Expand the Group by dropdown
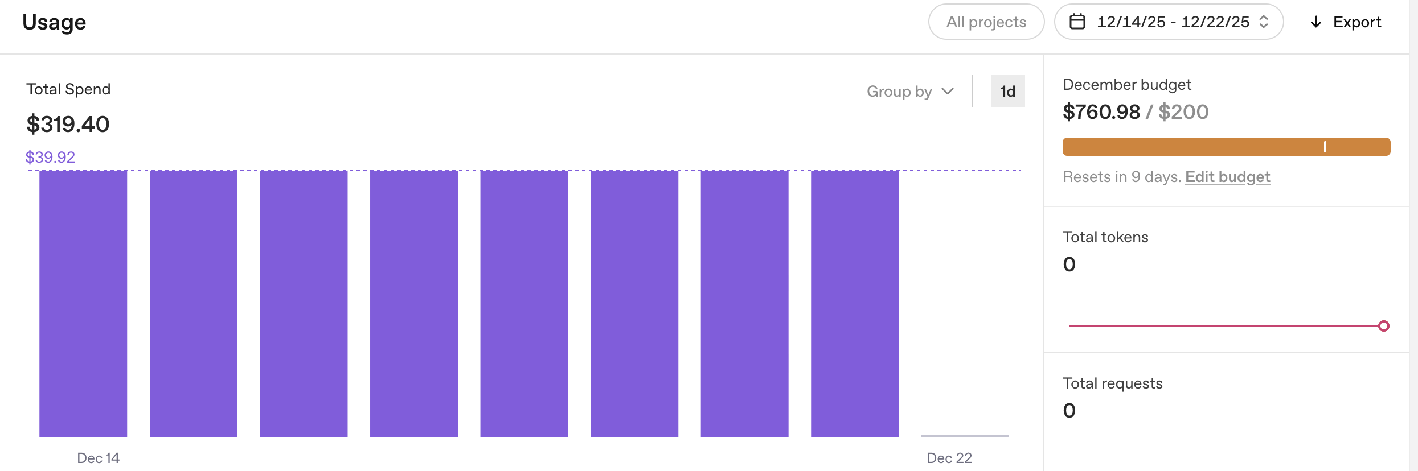The image size is (1418, 471). (910, 91)
